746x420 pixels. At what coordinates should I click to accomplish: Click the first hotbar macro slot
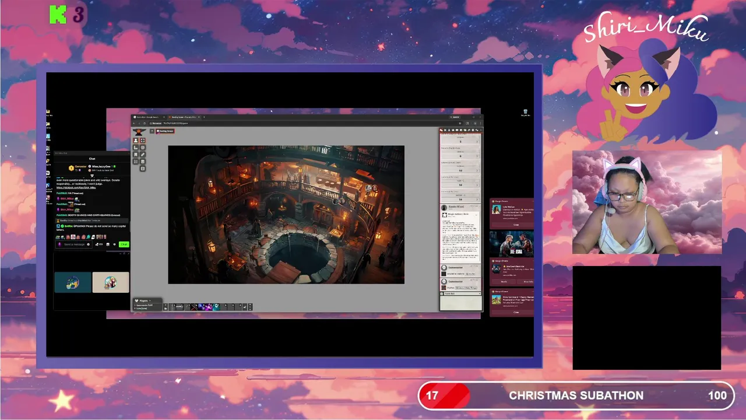(172, 307)
